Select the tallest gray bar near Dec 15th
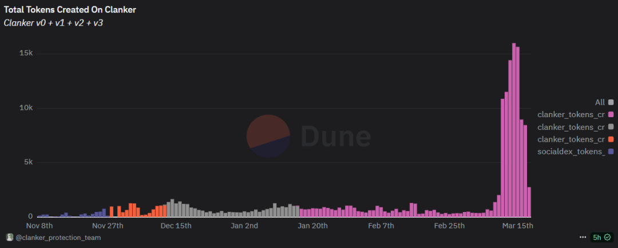 172,209
